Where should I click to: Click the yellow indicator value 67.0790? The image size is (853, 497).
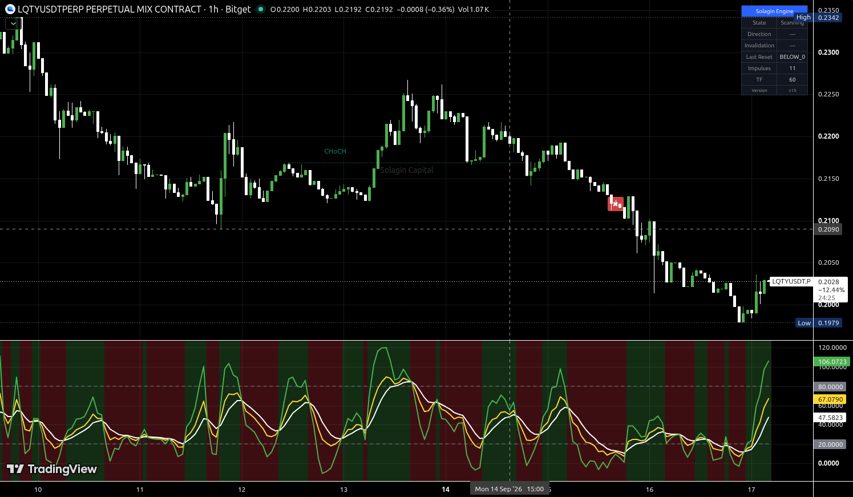tap(831, 399)
